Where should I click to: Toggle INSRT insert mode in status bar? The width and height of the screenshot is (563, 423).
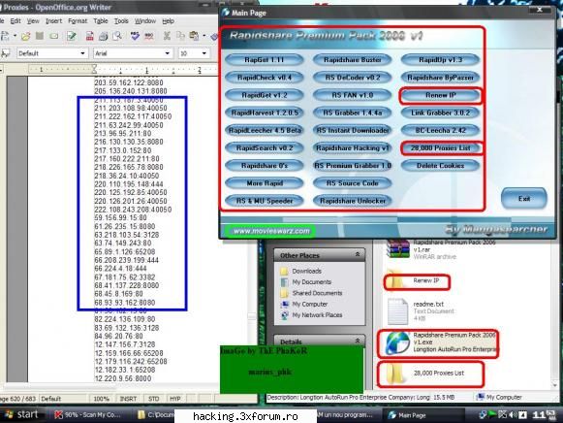click(x=128, y=399)
